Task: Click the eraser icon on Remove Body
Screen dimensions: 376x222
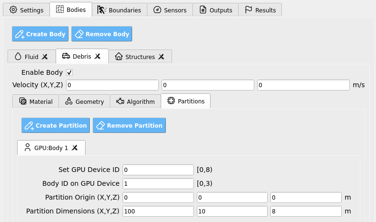Action: pos(79,34)
